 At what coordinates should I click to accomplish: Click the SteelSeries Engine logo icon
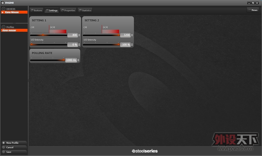(x=3, y=3)
